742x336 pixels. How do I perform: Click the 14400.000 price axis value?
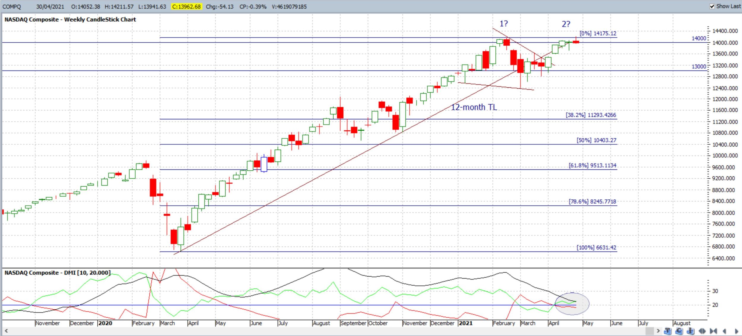[725, 31]
